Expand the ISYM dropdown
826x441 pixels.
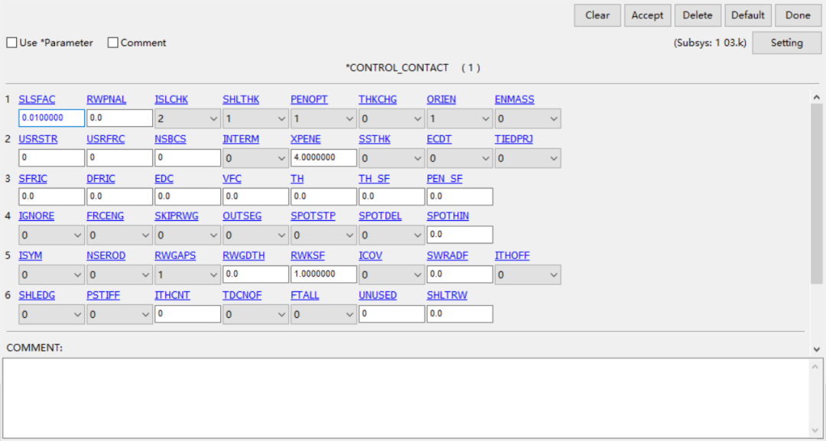pyautogui.click(x=51, y=274)
